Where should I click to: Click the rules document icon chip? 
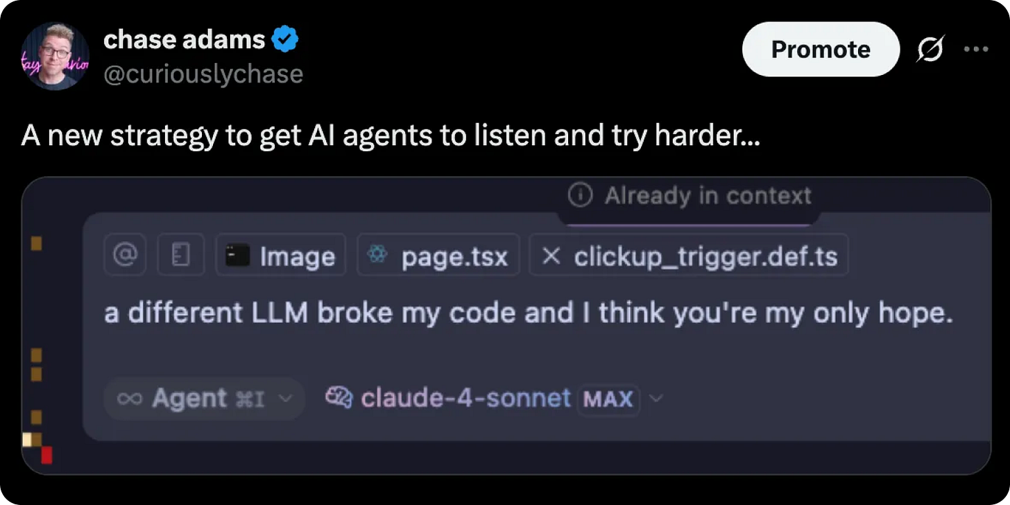click(x=181, y=255)
